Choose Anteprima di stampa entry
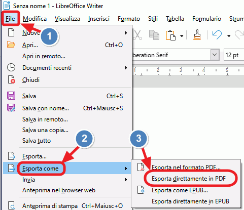The height and width of the screenshot is (210, 244). click(x=50, y=206)
